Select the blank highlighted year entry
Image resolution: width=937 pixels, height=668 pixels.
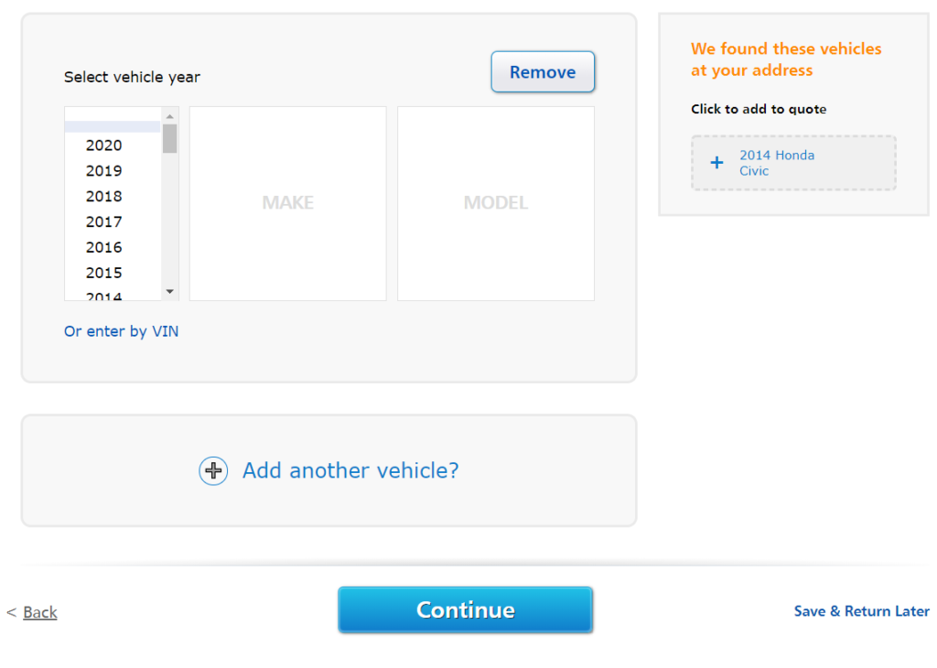click(x=113, y=126)
